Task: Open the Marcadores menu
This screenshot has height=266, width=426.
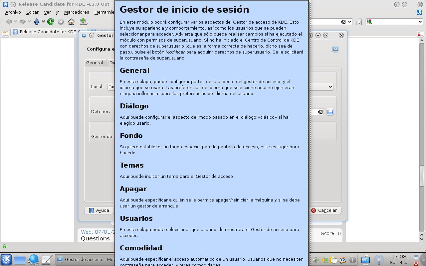Action: pos(77,12)
